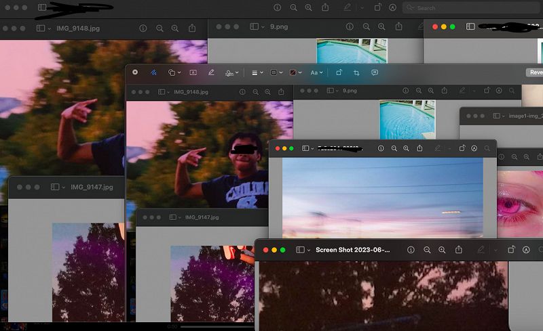Select the highlighter pen in markup toolbar

(x=211, y=72)
